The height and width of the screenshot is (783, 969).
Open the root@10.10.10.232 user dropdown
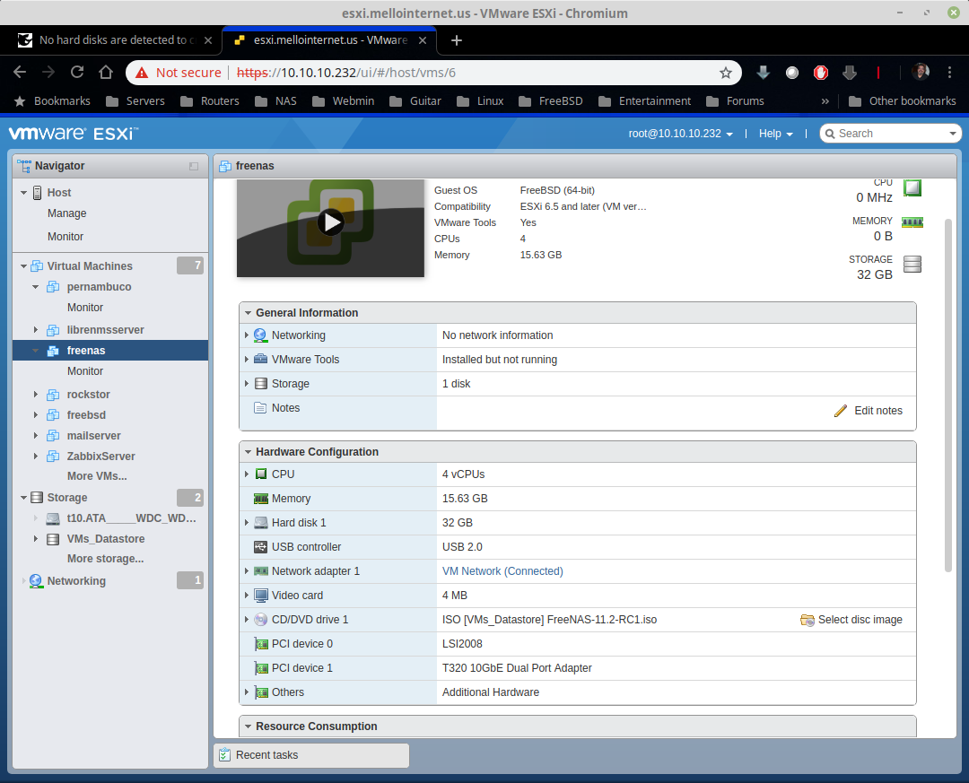(x=680, y=134)
